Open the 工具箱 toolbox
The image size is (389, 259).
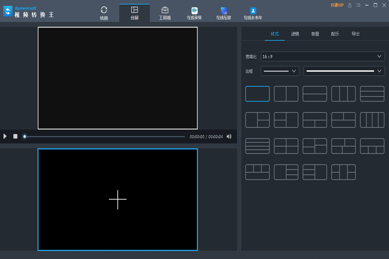(165, 13)
